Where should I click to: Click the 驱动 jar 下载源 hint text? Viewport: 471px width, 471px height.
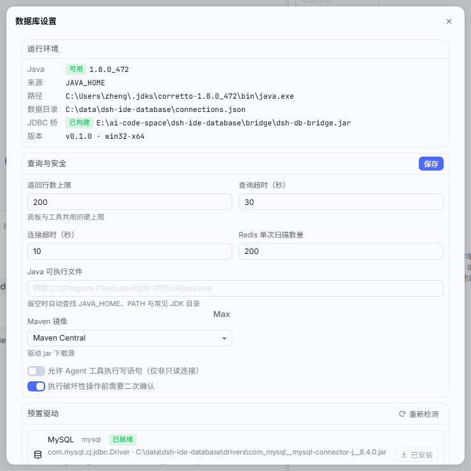[x=51, y=353]
